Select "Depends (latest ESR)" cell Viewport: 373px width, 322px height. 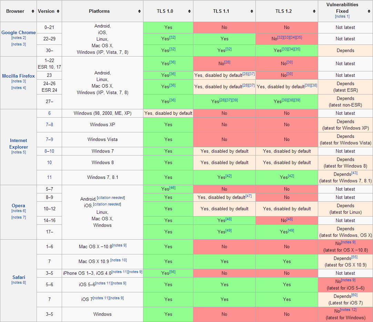tap(345, 87)
